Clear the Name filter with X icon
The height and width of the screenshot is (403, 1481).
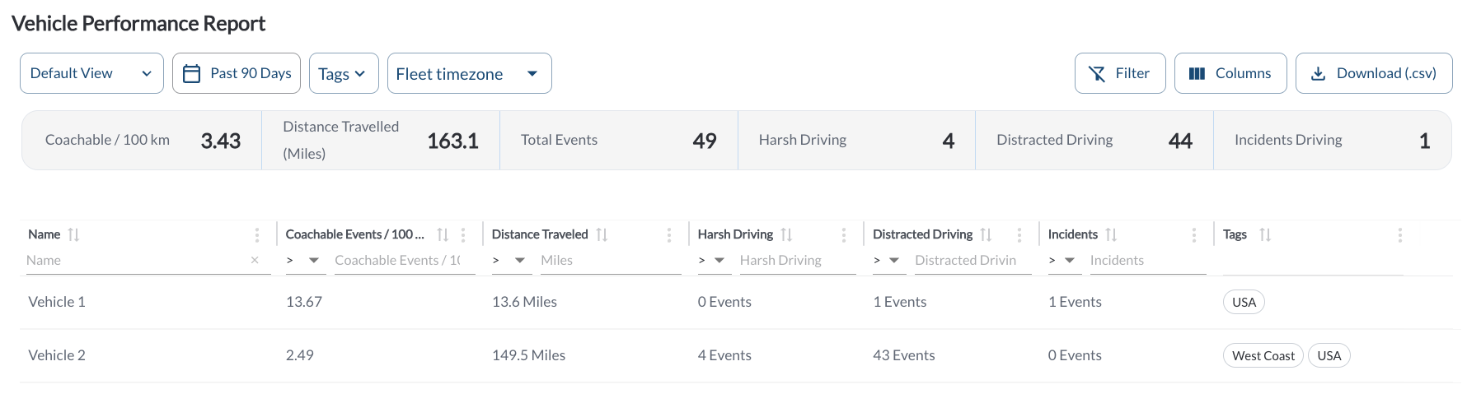pos(255,260)
